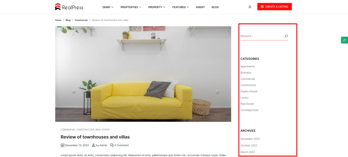Go to Home in breadcrumb
The height and width of the screenshot is (157, 348).
[x=58, y=20]
